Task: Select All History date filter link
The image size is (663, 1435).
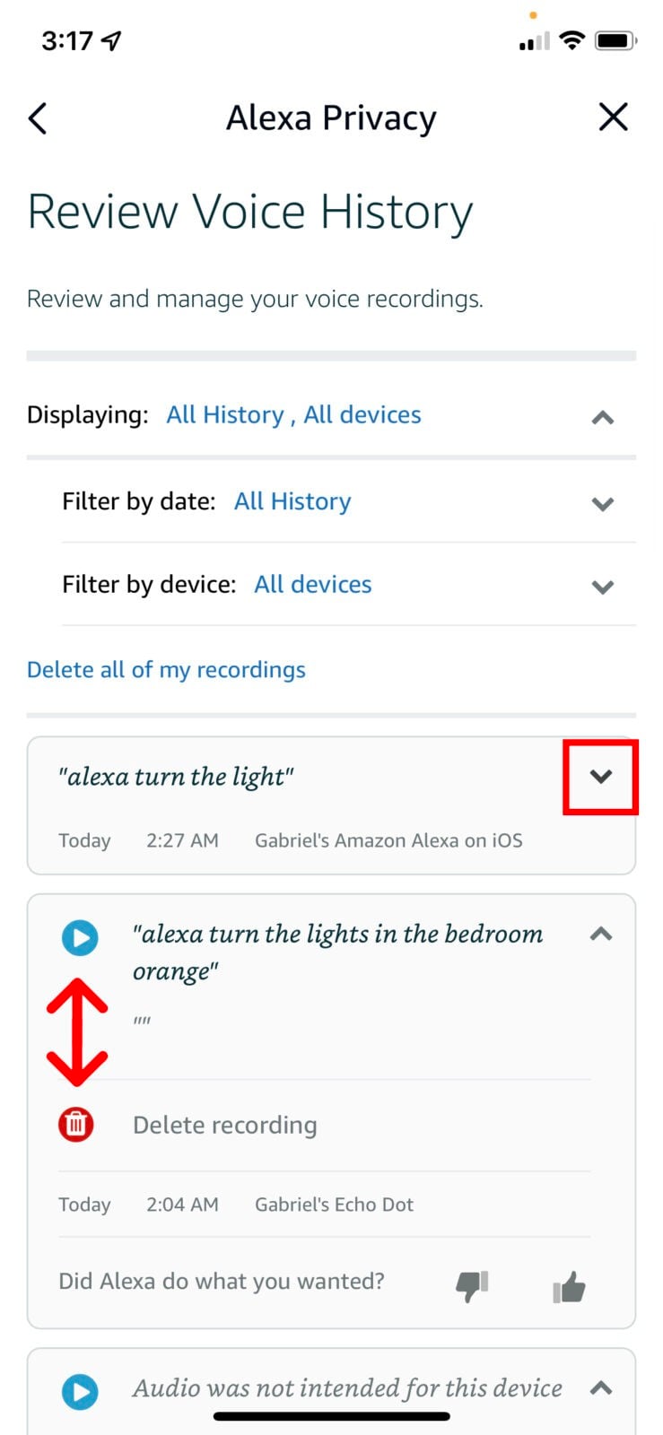Action: click(292, 501)
